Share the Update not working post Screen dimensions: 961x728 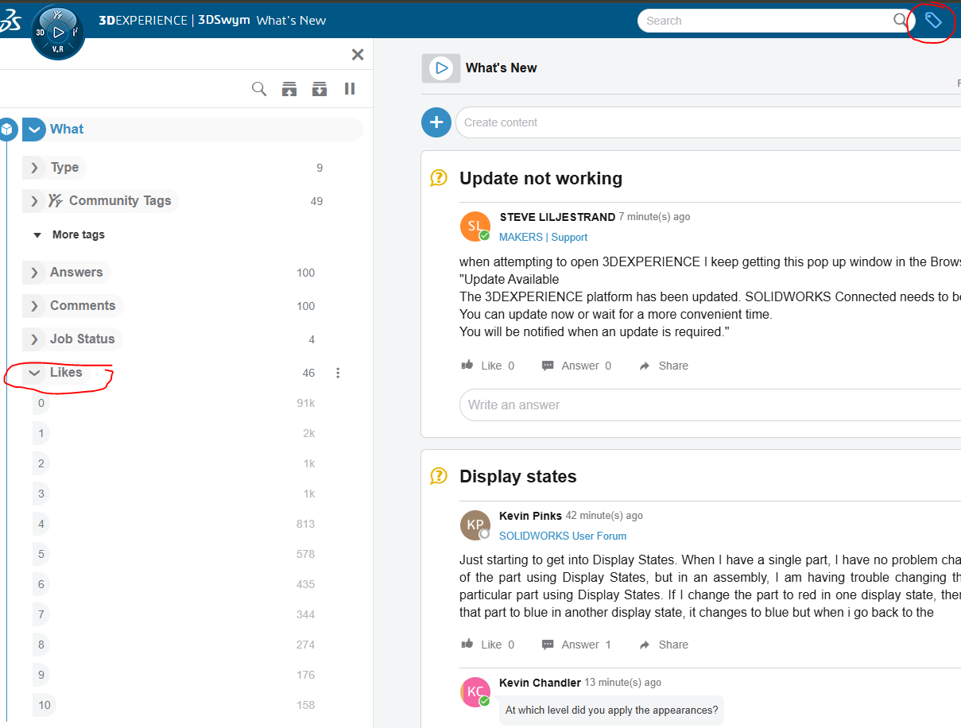coord(664,366)
